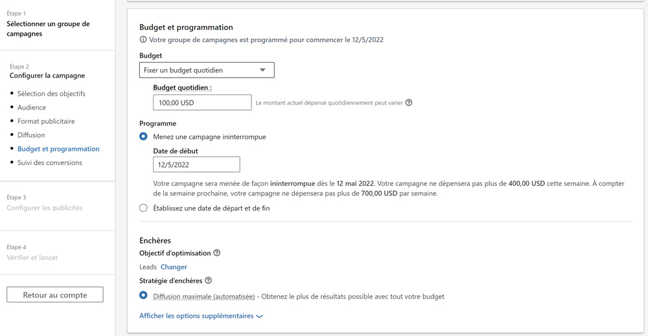Open help icon for Objectif d'optimisation

(217, 253)
